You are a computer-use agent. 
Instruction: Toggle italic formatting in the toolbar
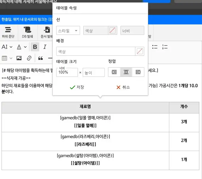click(x=45, y=47)
